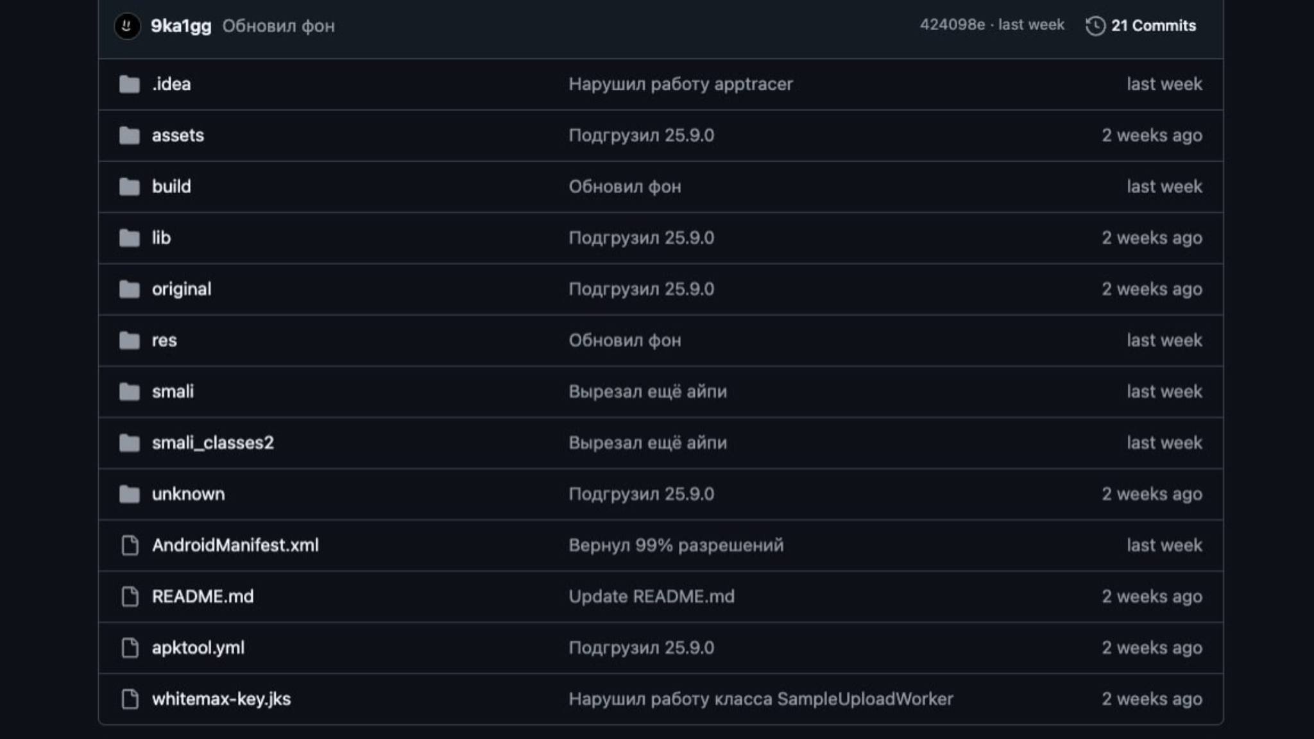Screen dimensions: 1314x739
Task: Open commit hash 424098e
Action: [x=952, y=25]
